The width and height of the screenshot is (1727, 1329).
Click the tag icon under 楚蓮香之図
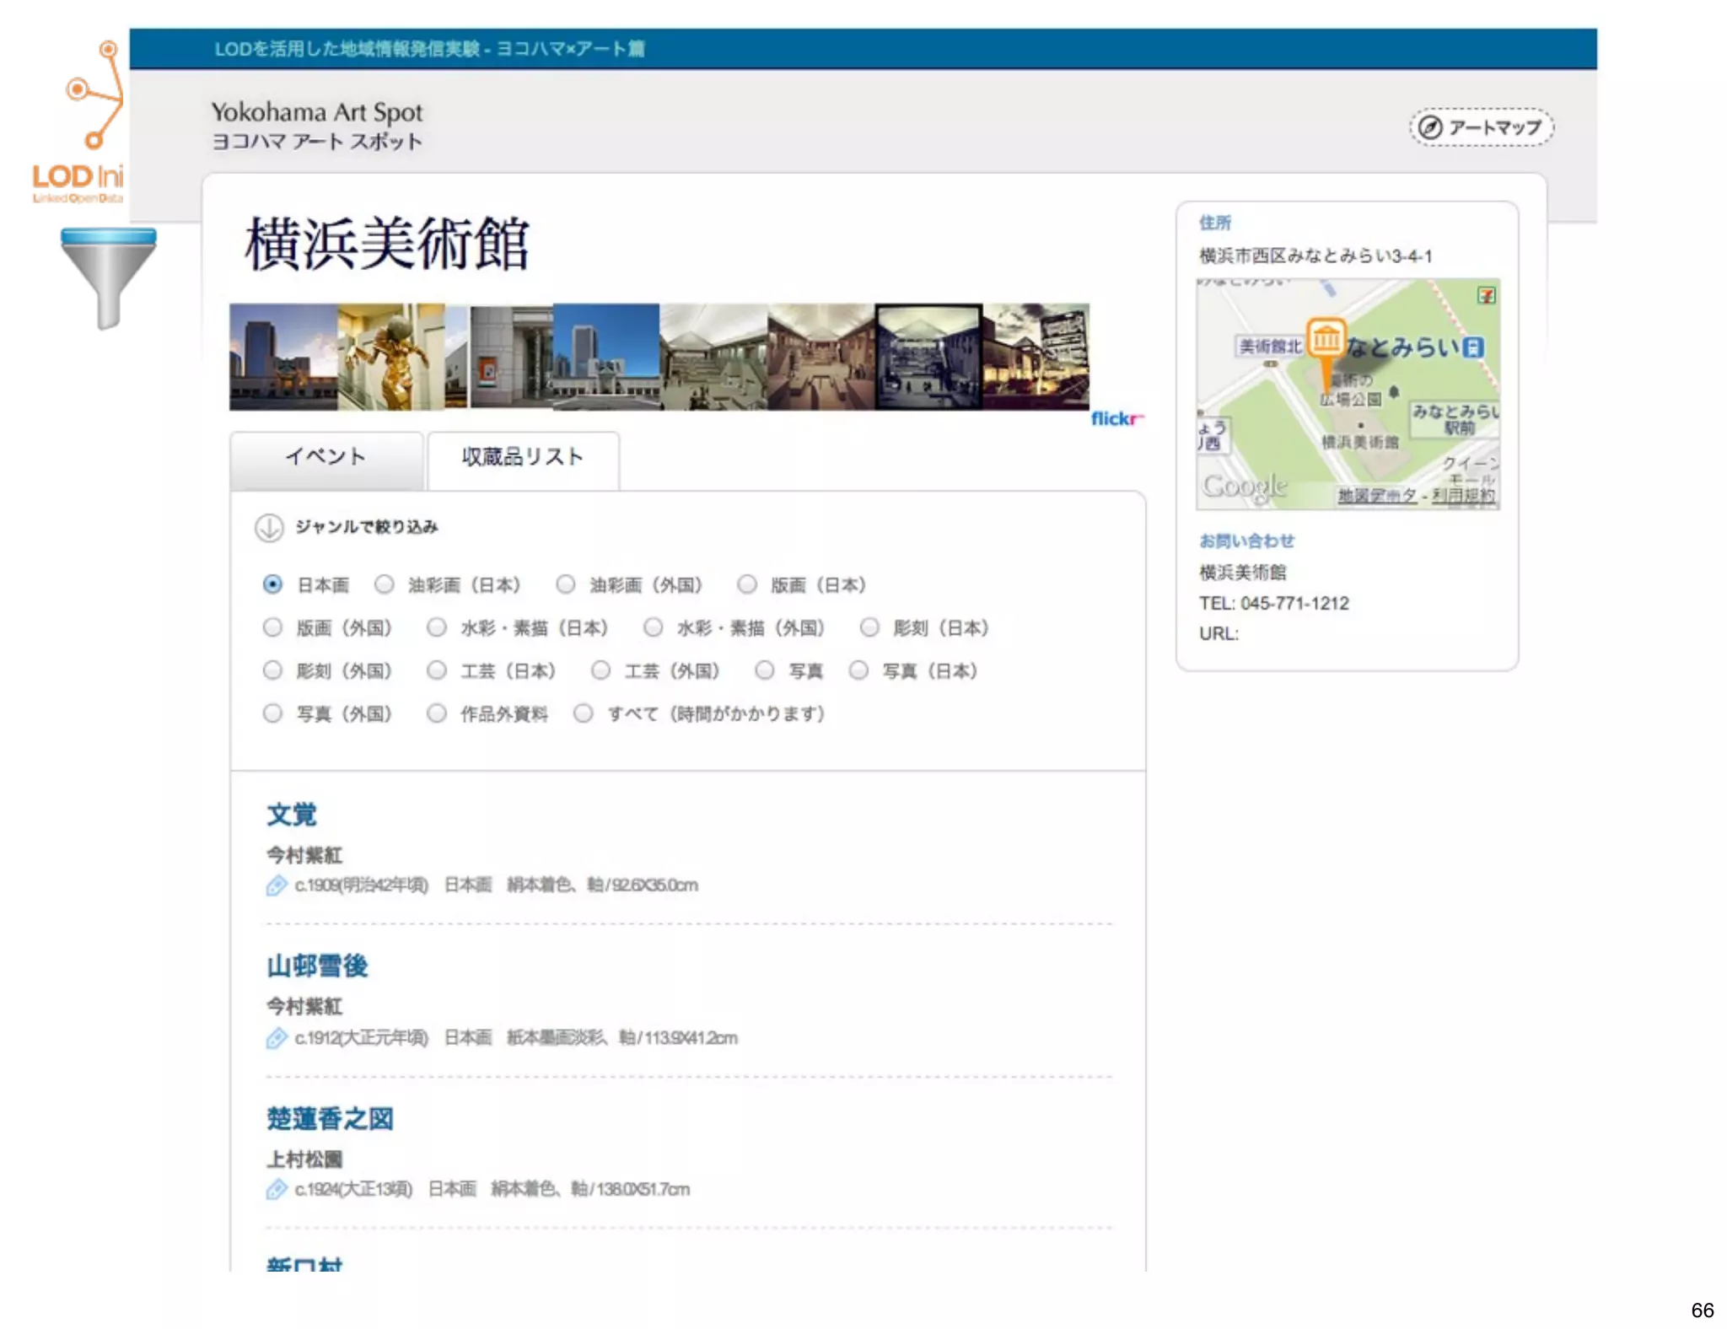tap(277, 1190)
